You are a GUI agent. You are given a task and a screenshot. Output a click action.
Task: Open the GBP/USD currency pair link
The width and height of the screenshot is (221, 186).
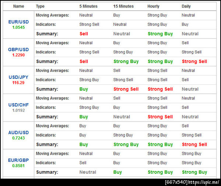click(x=18, y=49)
